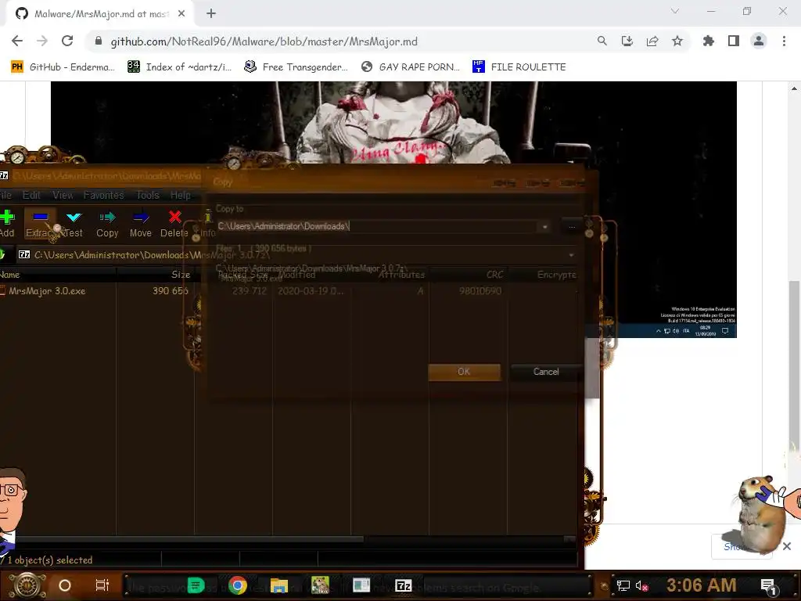Open the Favorites menu in 7-Zip
Screen dimensions: 801x601
pyautogui.click(x=104, y=195)
